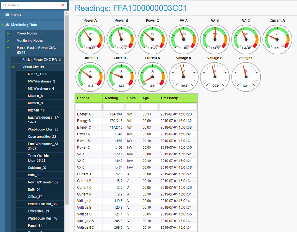This screenshot has width=297, height=232.
Task: Click the red clear search X icon
Action: point(62,5)
